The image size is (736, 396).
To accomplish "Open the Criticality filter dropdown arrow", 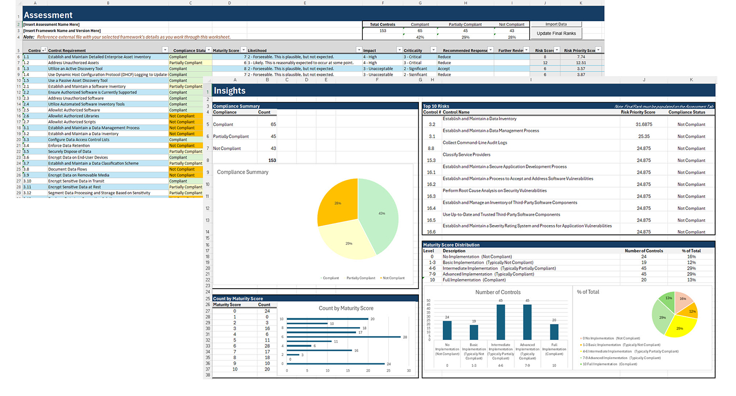I will click(x=434, y=50).
